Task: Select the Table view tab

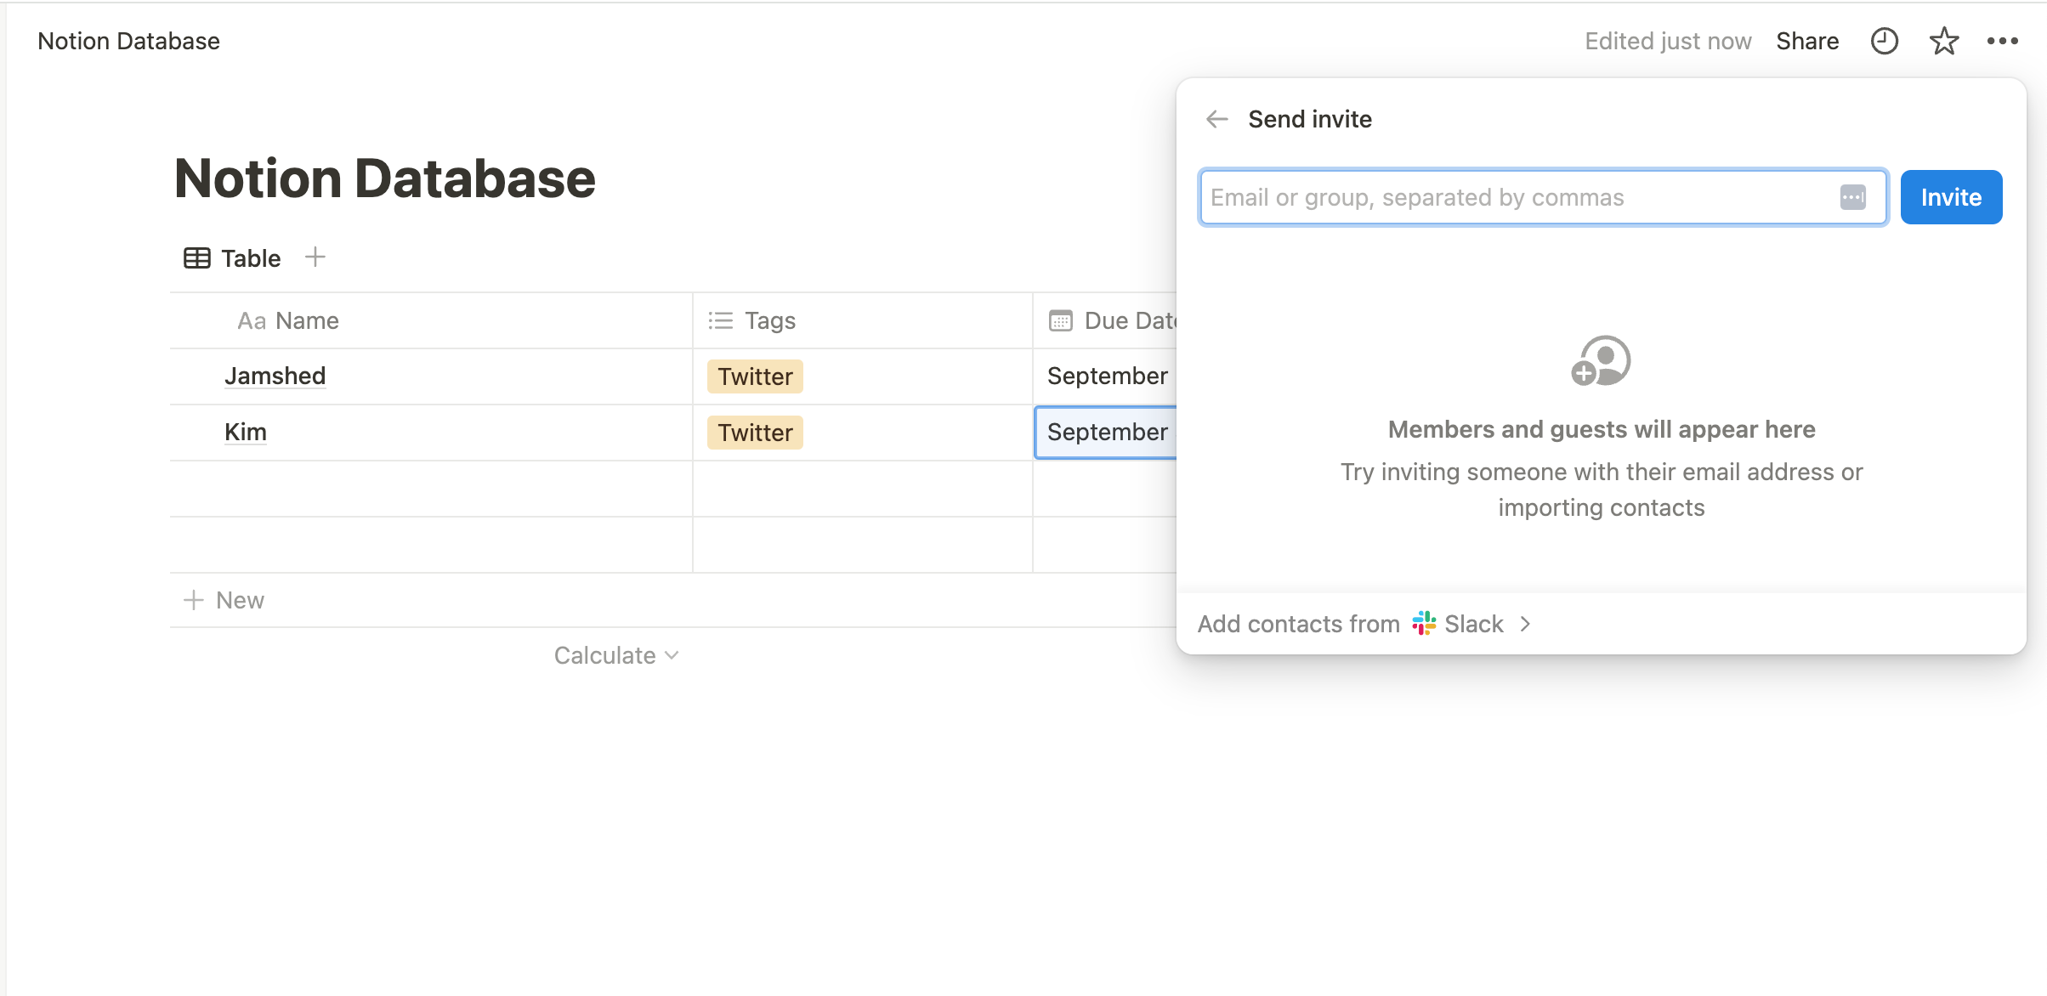Action: tap(232, 257)
